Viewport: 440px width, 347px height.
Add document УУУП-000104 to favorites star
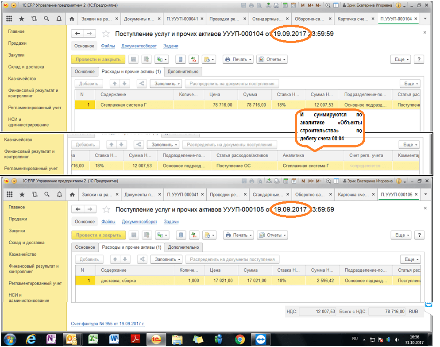tap(106, 34)
